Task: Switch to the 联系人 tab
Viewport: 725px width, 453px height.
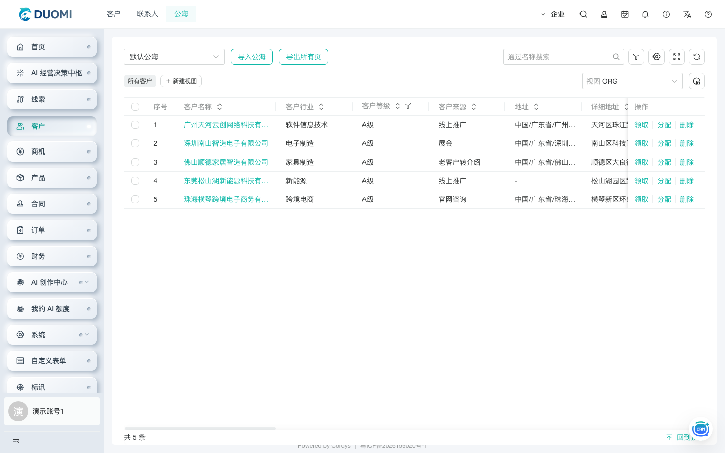Action: click(148, 14)
